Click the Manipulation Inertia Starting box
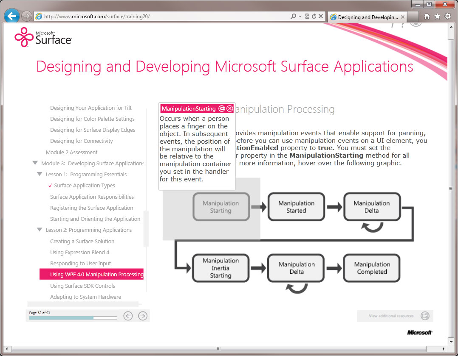Image resolution: width=458 pixels, height=356 pixels. tap(221, 268)
